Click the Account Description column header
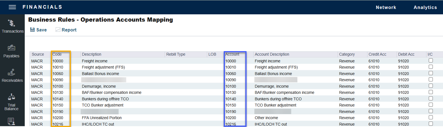443x127 pixels. tap(272, 54)
